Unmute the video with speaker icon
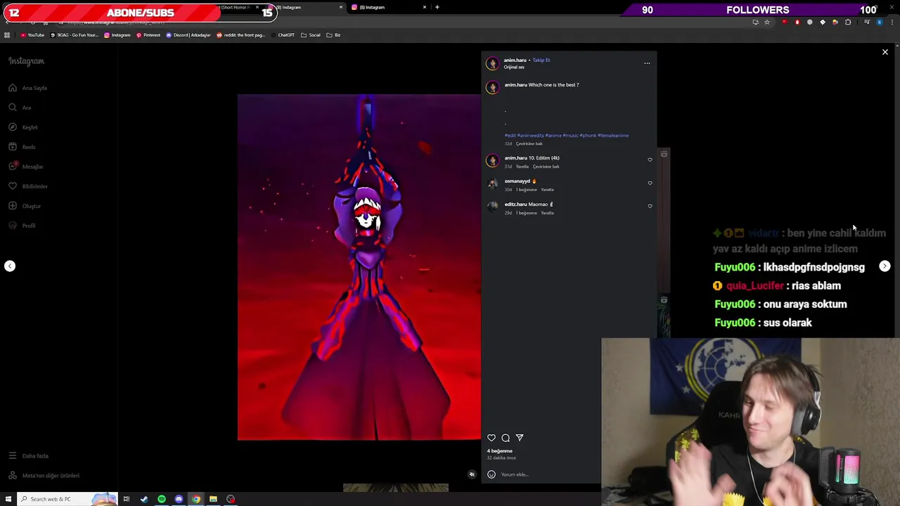 coord(472,474)
